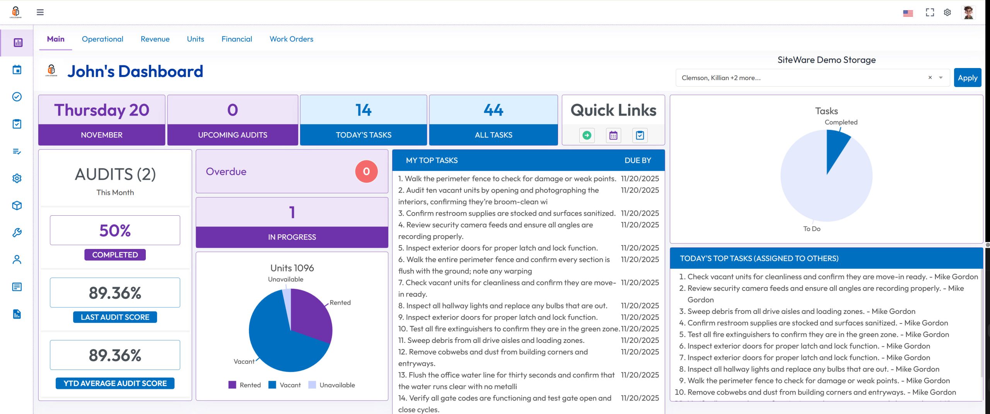Open the cube icon in the sidebar
990x414 pixels.
tap(17, 206)
